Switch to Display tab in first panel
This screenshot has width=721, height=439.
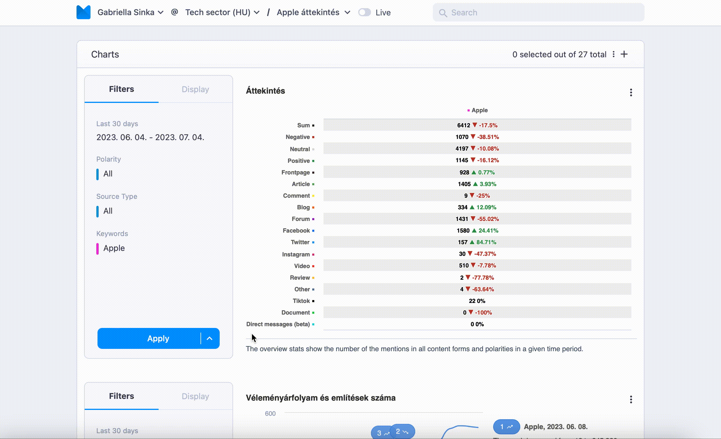coord(195,89)
